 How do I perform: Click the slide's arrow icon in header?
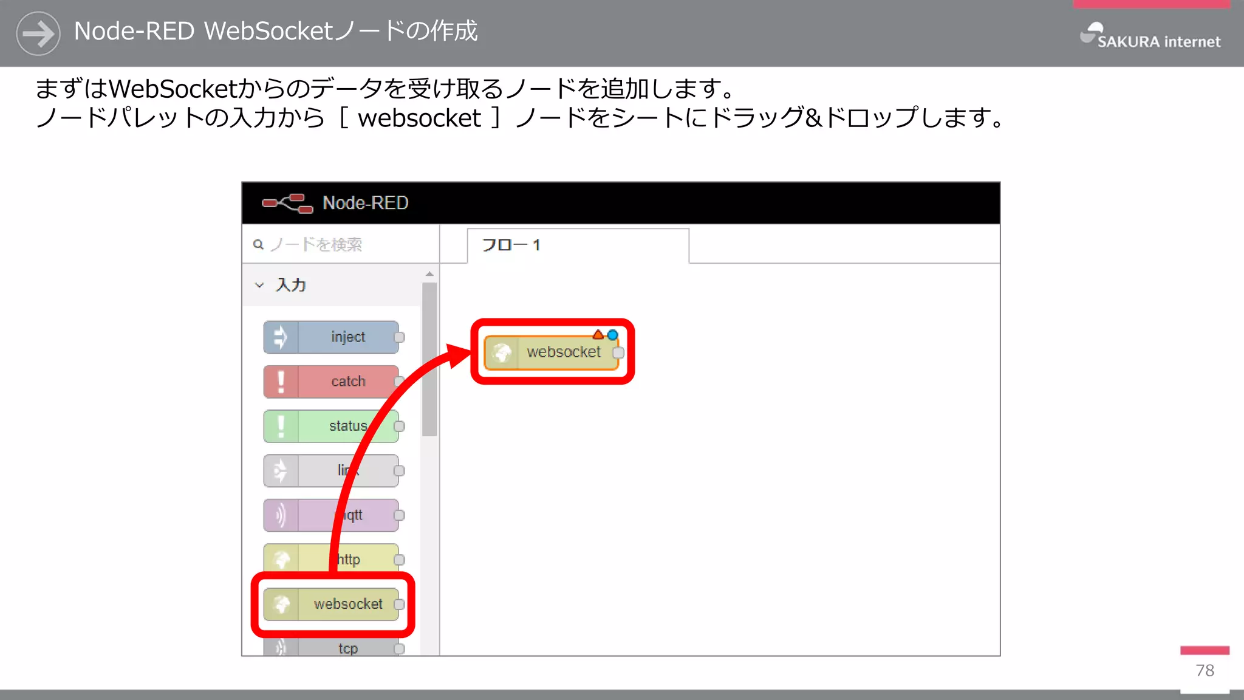point(38,33)
